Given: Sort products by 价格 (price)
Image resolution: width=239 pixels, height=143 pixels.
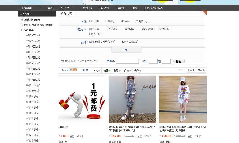Looking at the screenshot, I should [127, 70].
